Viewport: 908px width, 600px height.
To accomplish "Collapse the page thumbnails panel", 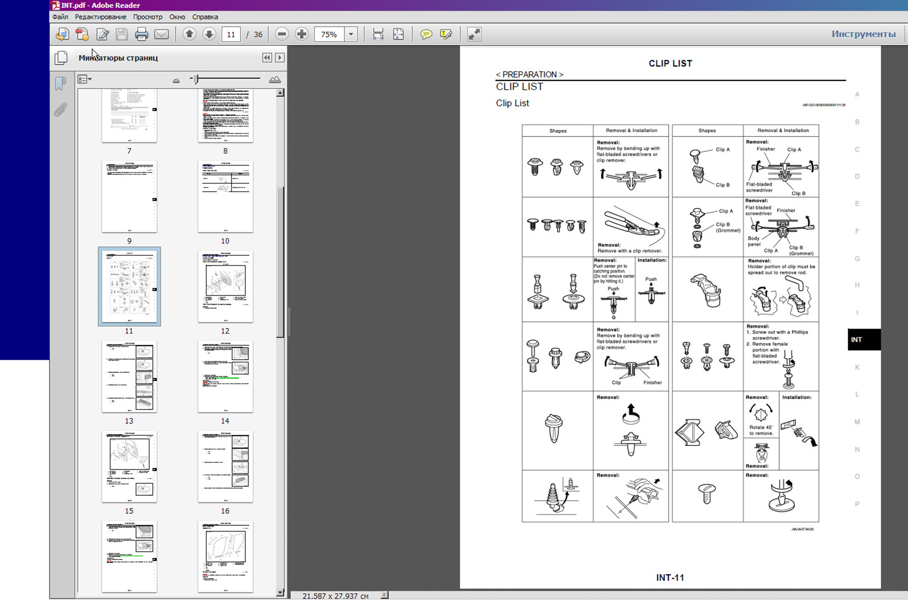I will (267, 58).
